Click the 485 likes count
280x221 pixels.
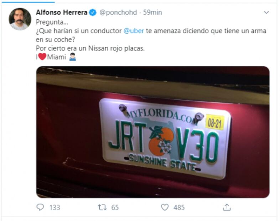pyautogui.click(x=179, y=207)
